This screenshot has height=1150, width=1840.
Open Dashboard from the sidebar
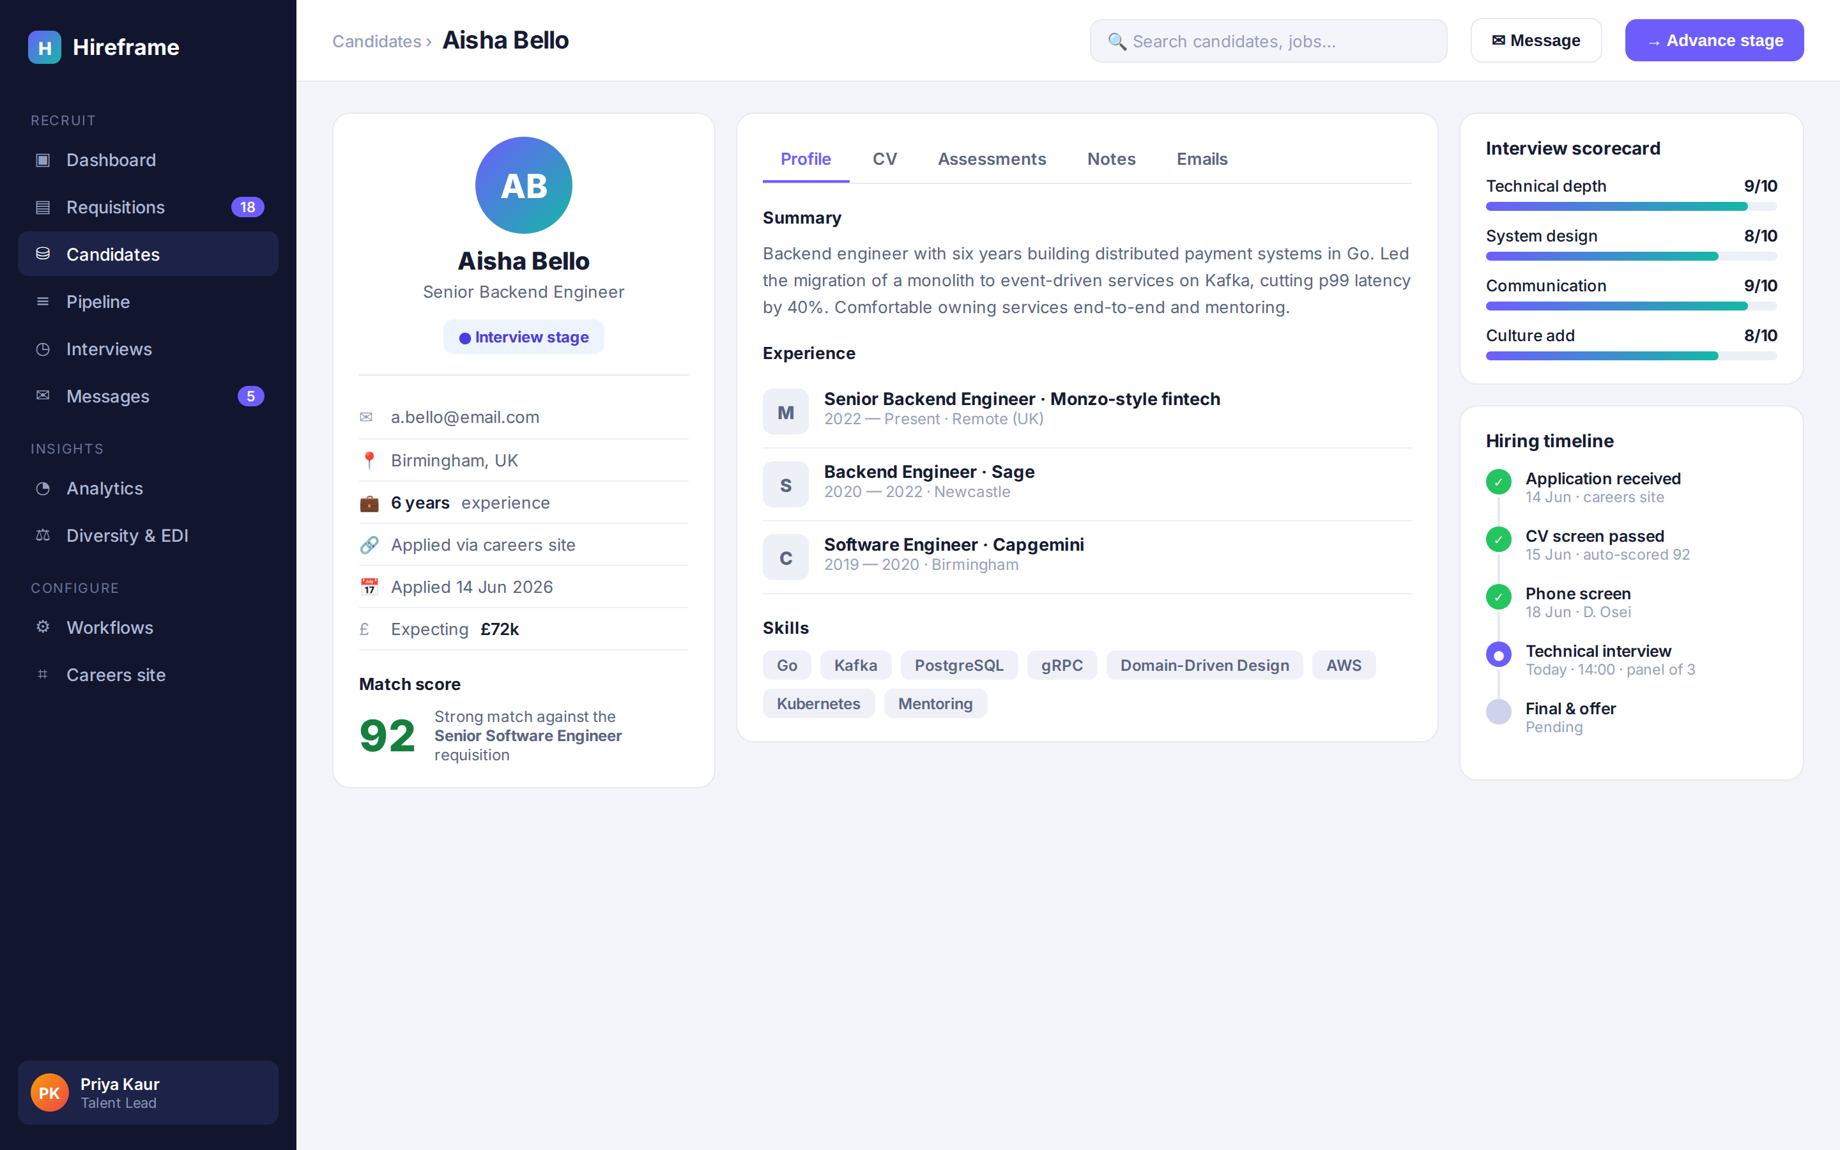[x=148, y=160]
